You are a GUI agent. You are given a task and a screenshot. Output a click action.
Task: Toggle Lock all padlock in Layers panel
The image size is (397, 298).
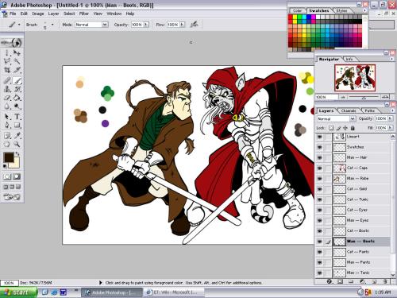coord(353,128)
